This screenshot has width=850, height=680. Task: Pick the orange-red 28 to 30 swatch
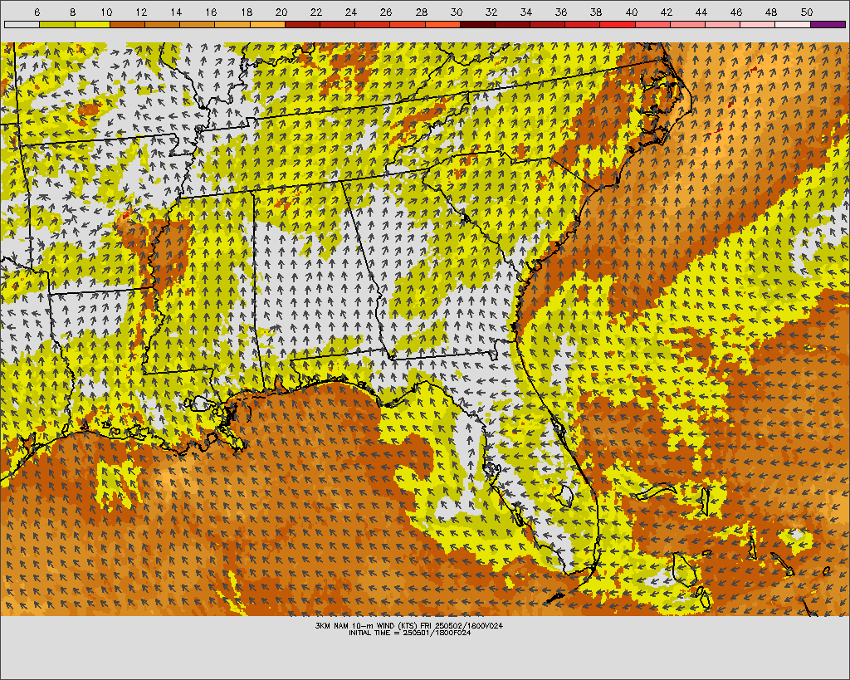[442, 24]
